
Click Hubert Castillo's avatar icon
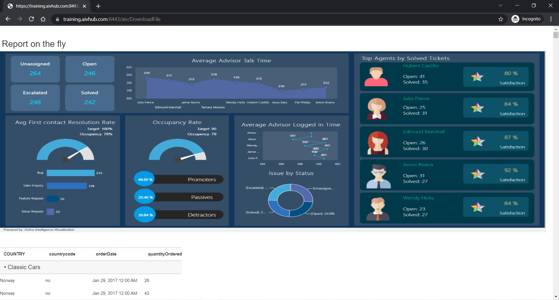pyautogui.click(x=376, y=77)
